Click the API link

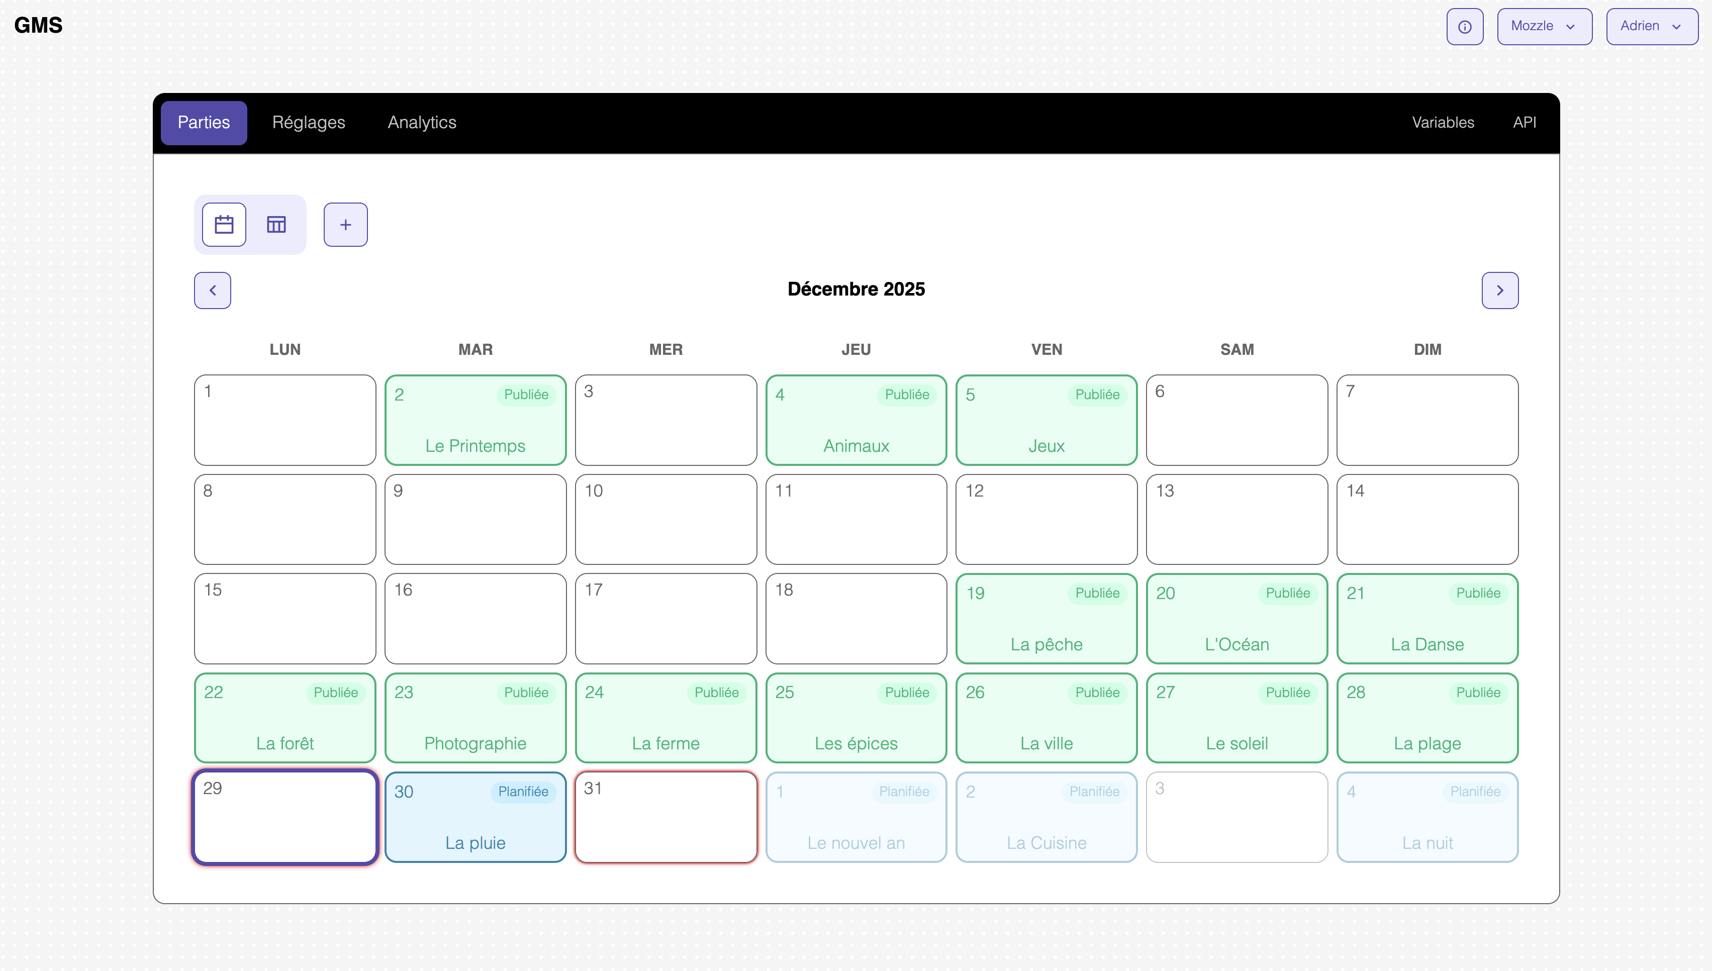(1524, 122)
